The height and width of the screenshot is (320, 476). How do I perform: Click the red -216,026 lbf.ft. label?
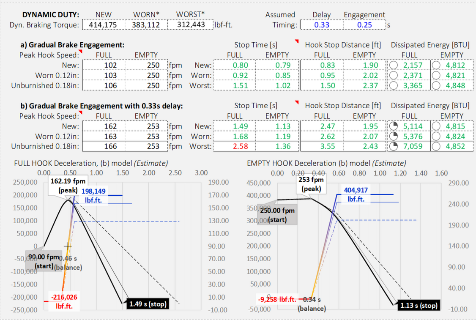[x=64, y=300]
